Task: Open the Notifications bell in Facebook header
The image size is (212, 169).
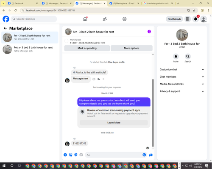Action: coord(195,19)
